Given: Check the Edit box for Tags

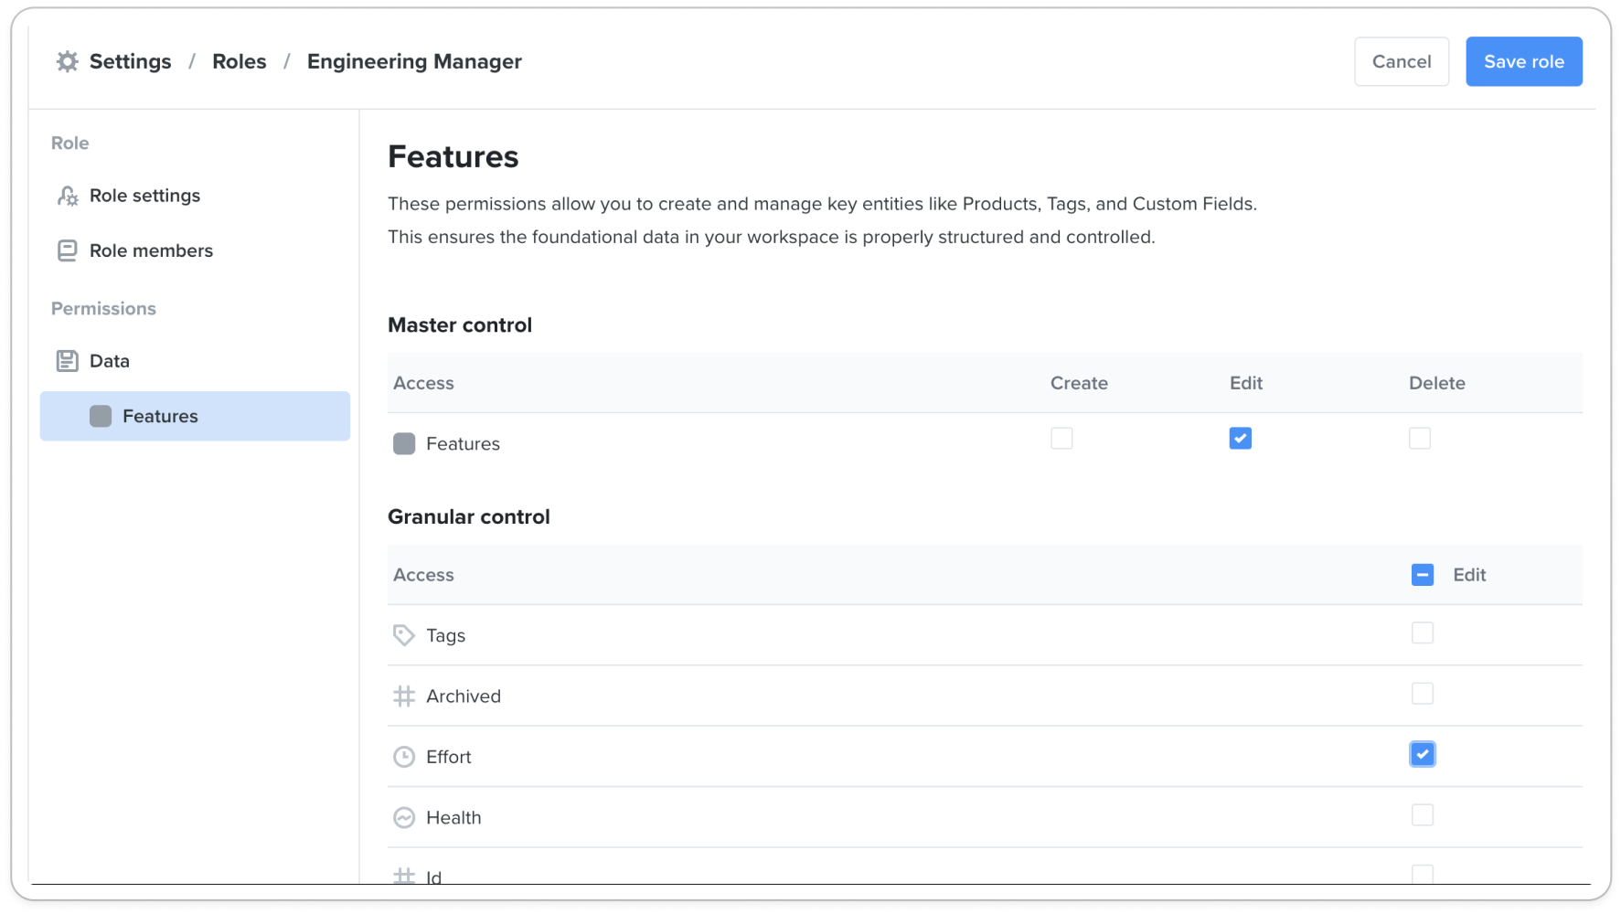Looking at the screenshot, I should point(1422,632).
